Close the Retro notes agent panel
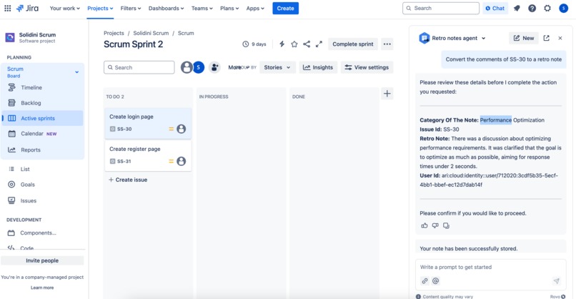Screen dimensions: 576x299 560,38
